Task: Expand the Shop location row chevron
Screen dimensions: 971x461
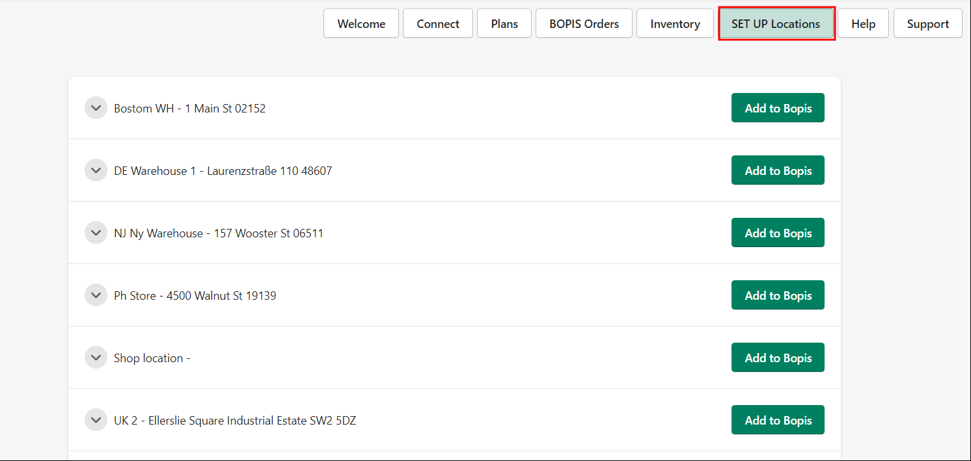Action: tap(96, 358)
